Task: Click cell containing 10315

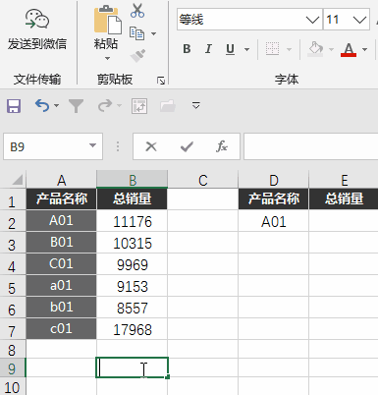Action: (133, 243)
